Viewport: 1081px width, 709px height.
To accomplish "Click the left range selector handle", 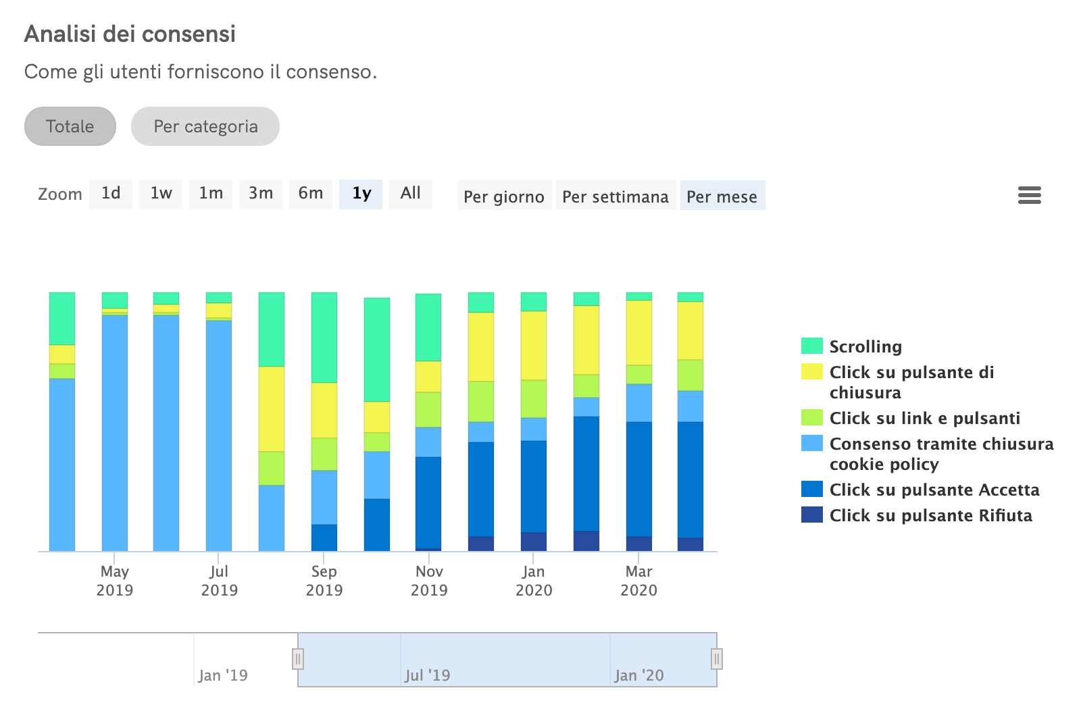I will pos(298,658).
